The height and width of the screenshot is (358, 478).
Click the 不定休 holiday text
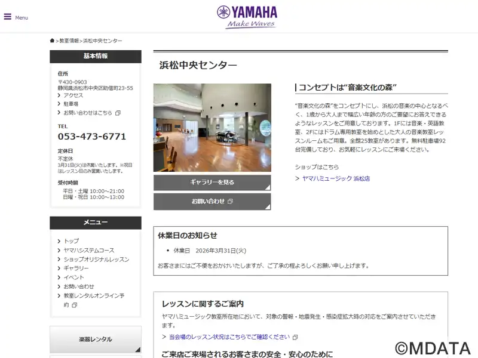[65, 159]
